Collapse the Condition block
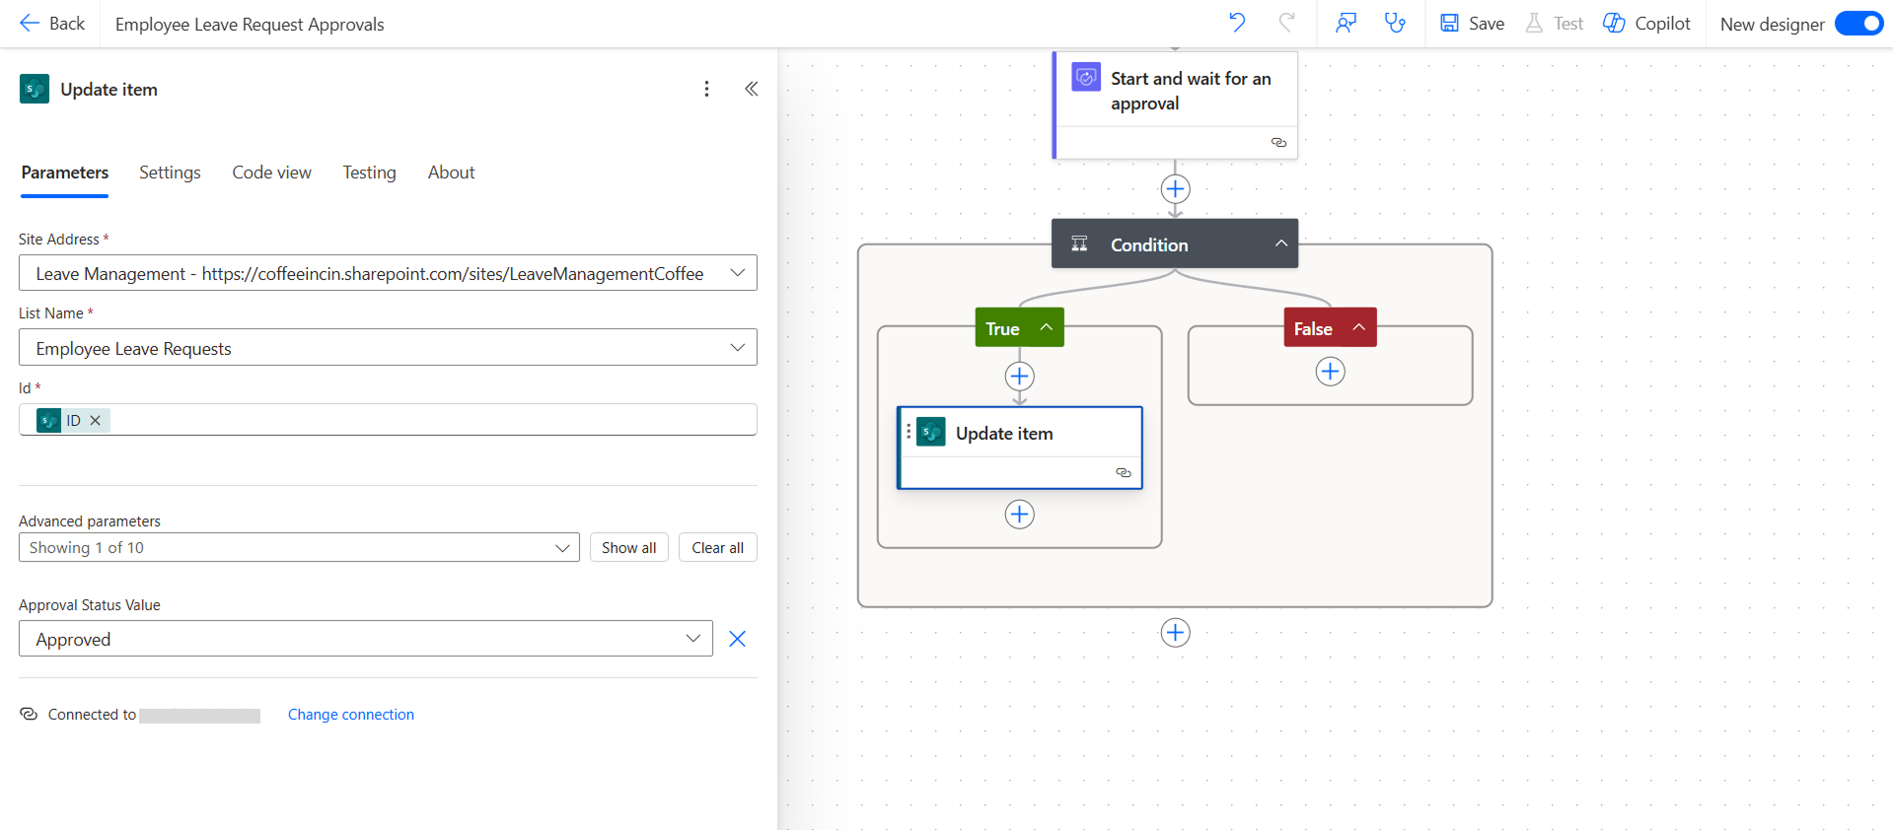This screenshot has height=831, width=1893. coord(1280,243)
